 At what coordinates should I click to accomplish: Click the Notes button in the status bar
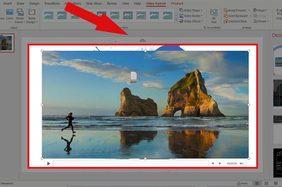coord(242,183)
